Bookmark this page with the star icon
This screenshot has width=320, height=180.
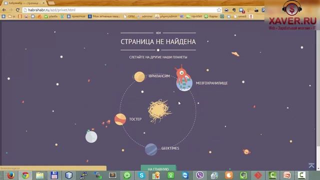click(219, 10)
